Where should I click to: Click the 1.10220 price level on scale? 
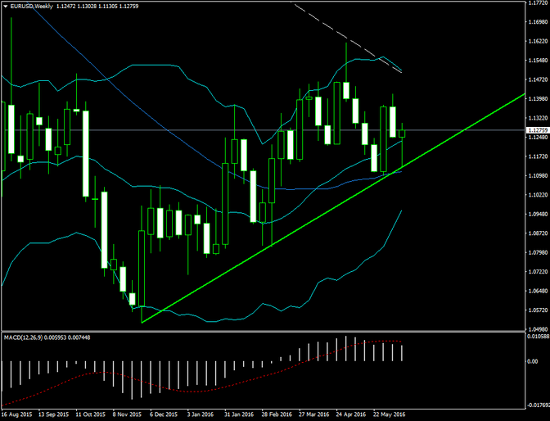pyautogui.click(x=537, y=195)
